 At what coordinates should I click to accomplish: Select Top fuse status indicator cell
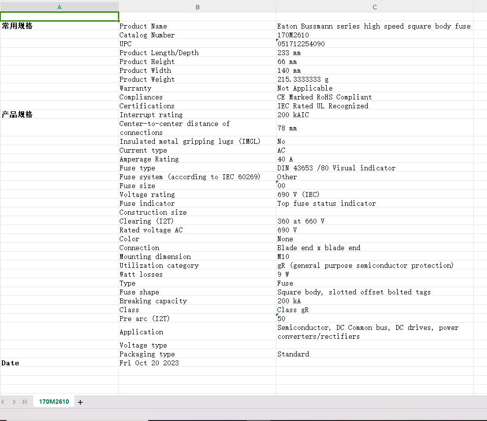click(x=375, y=203)
